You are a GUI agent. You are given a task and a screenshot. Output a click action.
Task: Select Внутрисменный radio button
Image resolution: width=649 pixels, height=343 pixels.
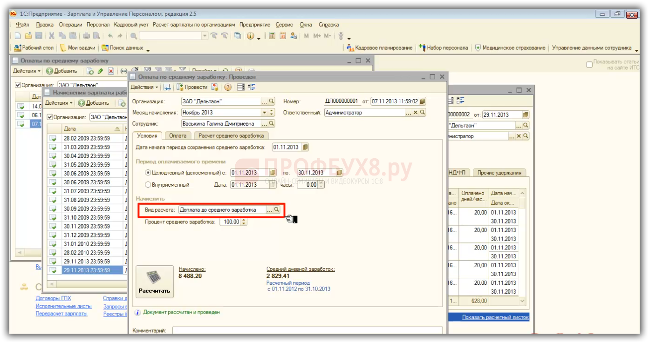[x=148, y=185]
